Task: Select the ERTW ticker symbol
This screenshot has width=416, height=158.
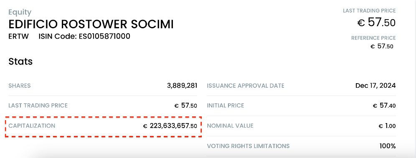Action: click(x=18, y=36)
